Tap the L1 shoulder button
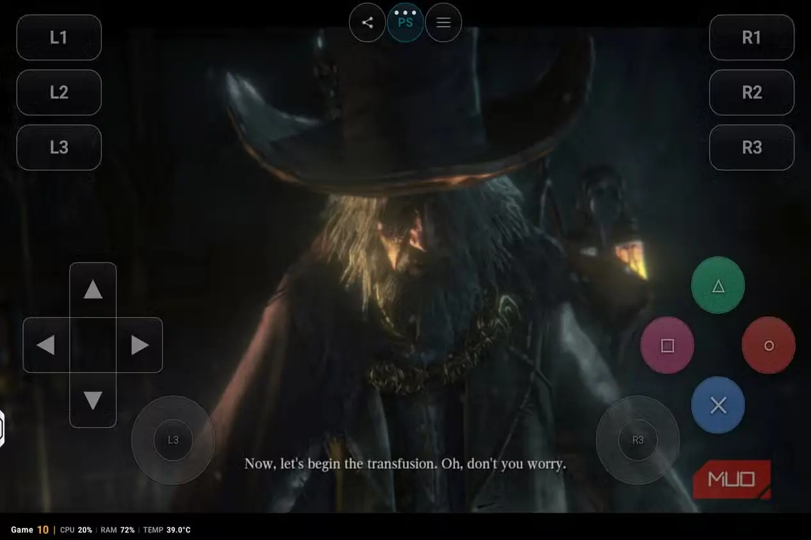 tap(59, 37)
